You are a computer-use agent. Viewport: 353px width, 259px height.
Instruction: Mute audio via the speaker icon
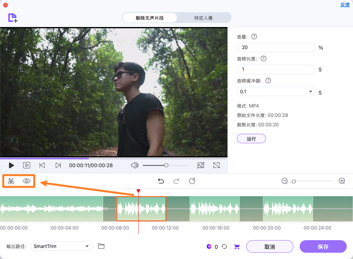(135, 165)
